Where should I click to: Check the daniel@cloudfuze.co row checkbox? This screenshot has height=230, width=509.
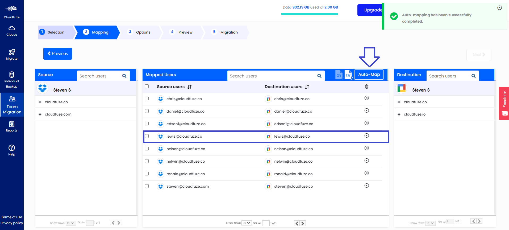(x=147, y=111)
